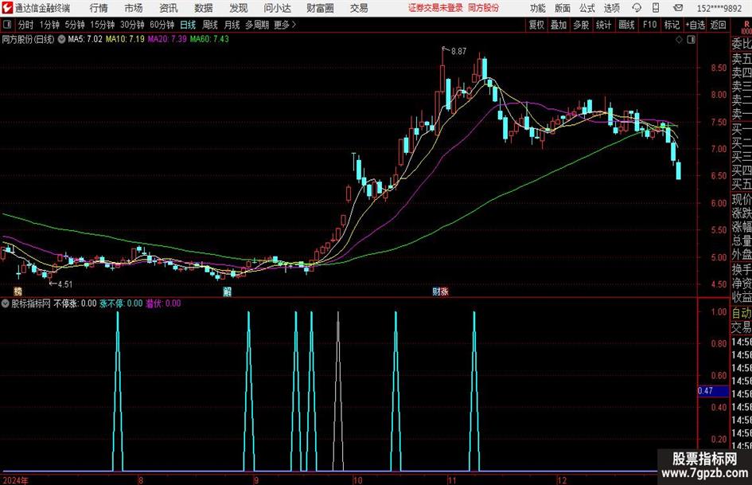Click the Tongdaxin red logo icon
Viewport: 752px width, 485px height.
coord(6,8)
